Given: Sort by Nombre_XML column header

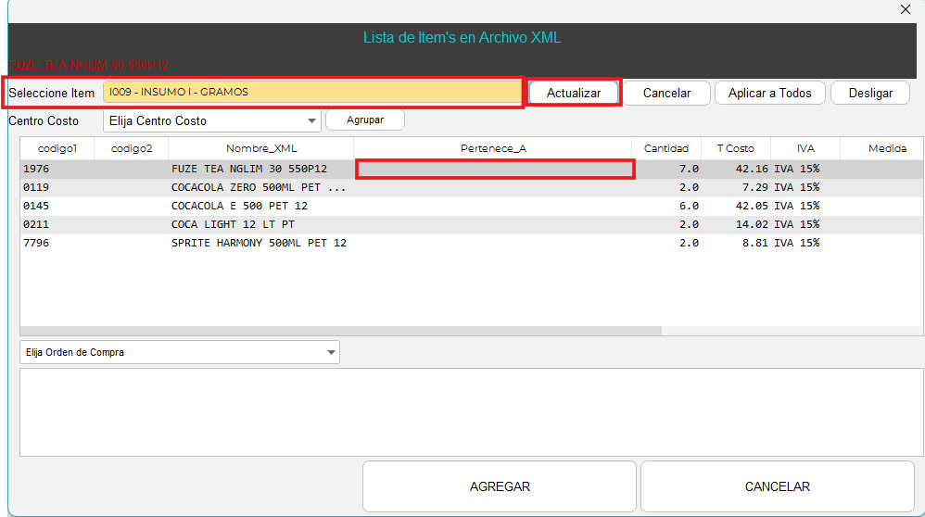Looking at the screenshot, I should click(261, 148).
